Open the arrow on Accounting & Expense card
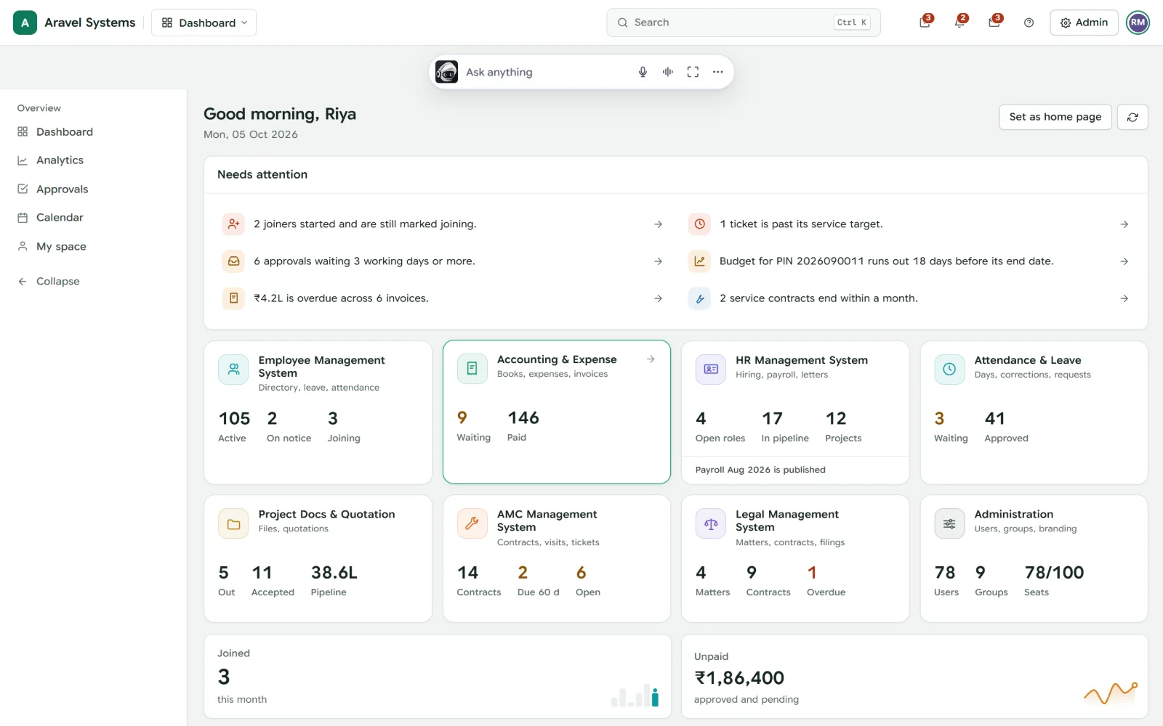 tap(651, 359)
